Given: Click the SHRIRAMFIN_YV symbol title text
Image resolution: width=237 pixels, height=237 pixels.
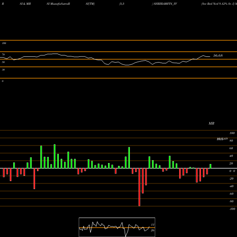Looking at the screenshot, I should tap(165, 4).
